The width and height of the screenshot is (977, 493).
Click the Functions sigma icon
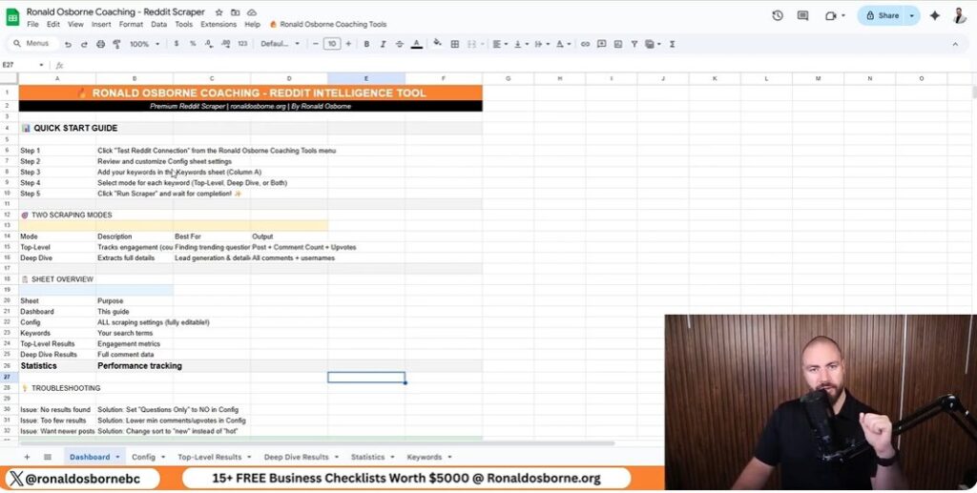pos(672,44)
